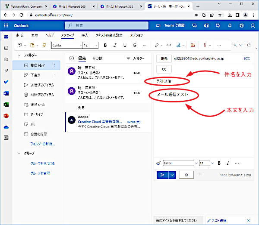259x225 pixels.
Task: Open the signature pen icon
Action: point(178,45)
